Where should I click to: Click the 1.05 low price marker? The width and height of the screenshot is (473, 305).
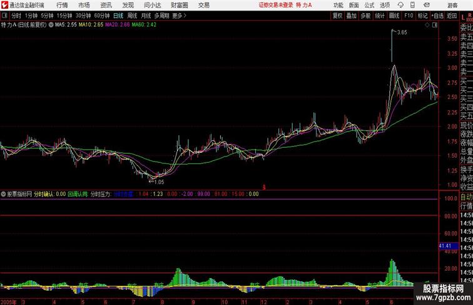click(159, 182)
